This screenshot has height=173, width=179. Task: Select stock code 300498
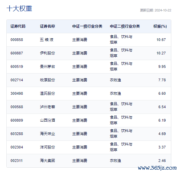click(17, 93)
